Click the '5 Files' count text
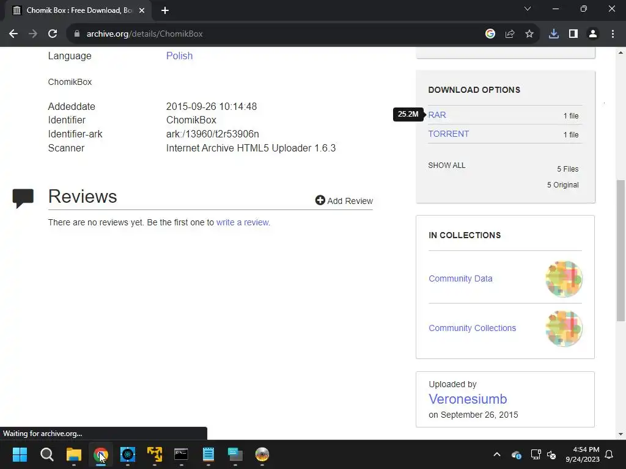This screenshot has width=626, height=469. click(x=568, y=169)
